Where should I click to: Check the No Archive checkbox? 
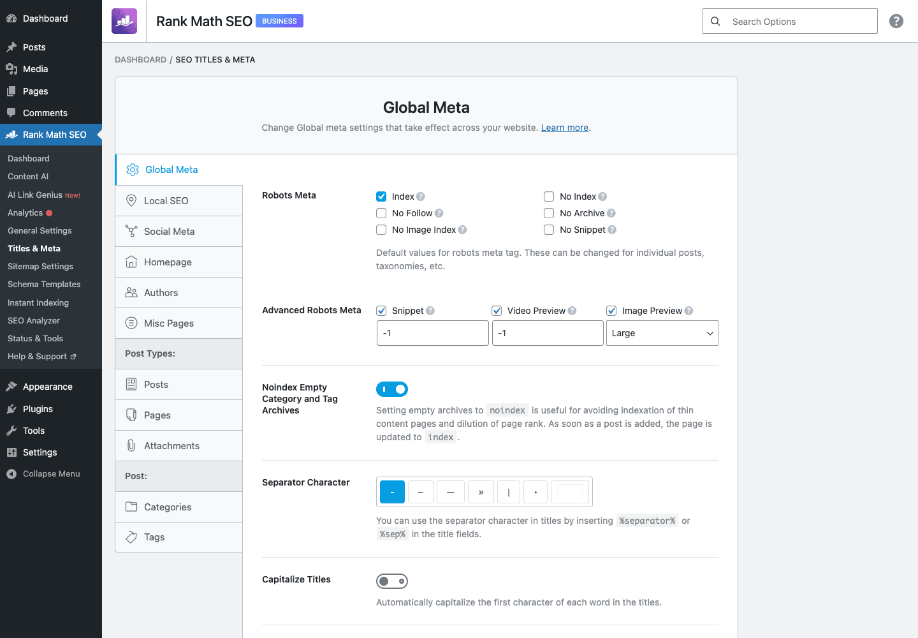549,213
